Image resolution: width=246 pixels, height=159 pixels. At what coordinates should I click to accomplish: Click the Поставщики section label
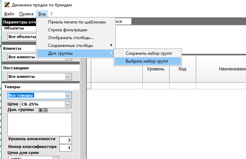click(x=16, y=68)
